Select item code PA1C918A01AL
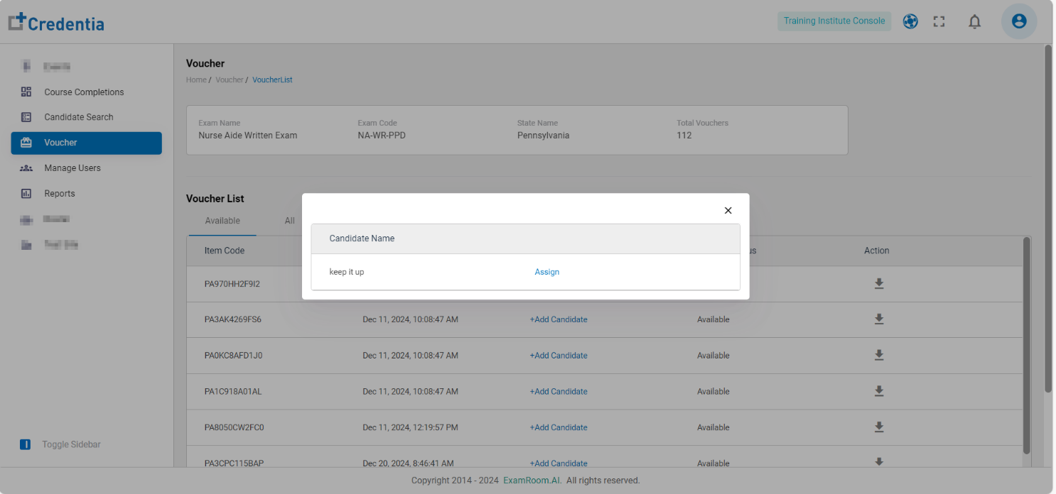This screenshot has width=1056, height=494. coord(233,392)
